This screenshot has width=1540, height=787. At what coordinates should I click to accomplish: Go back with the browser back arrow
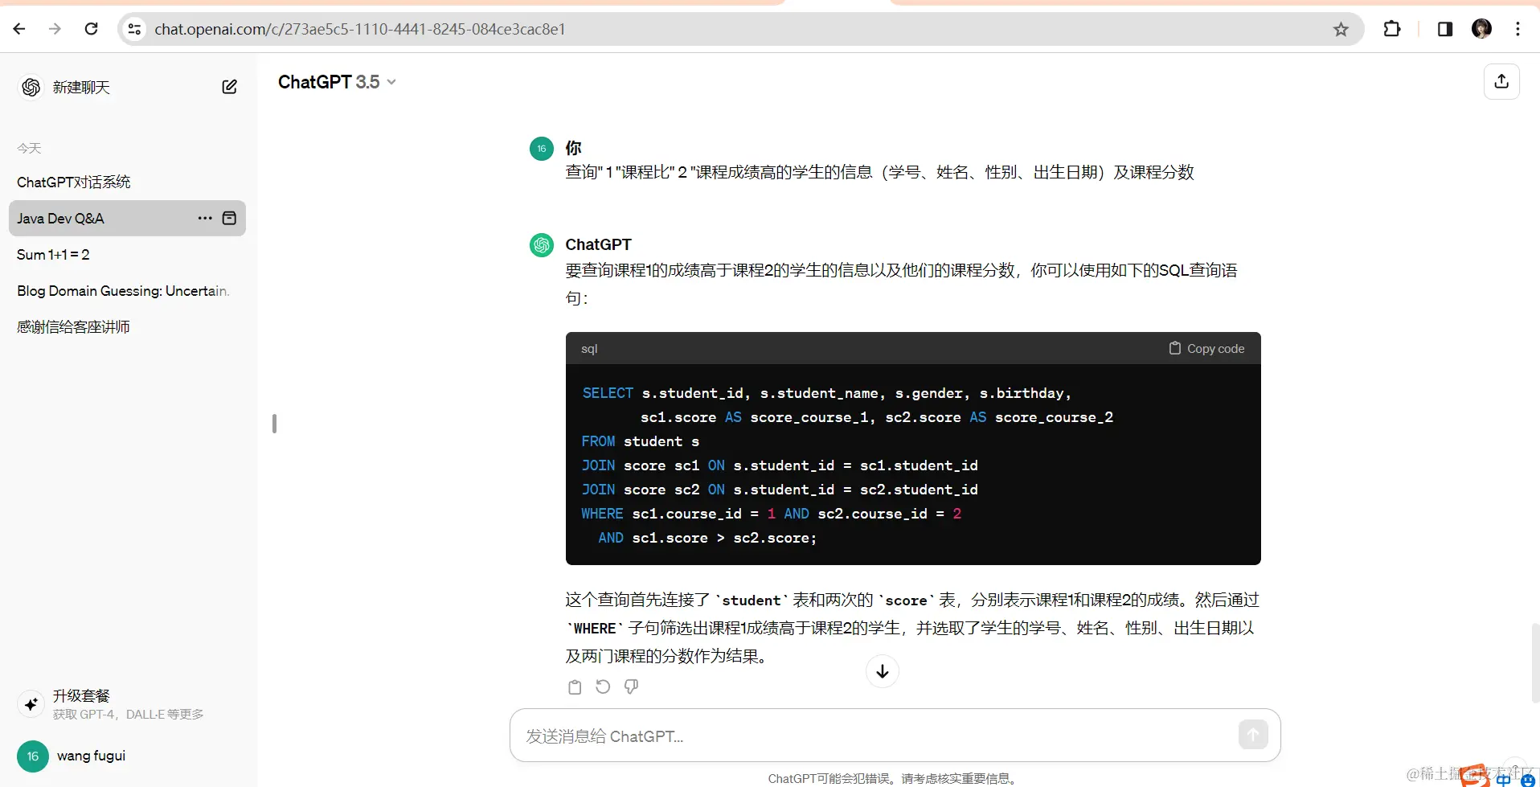(19, 29)
